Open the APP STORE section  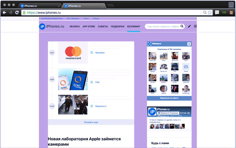coord(88,26)
